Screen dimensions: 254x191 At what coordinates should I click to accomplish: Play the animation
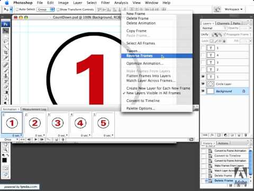[x=35, y=140]
